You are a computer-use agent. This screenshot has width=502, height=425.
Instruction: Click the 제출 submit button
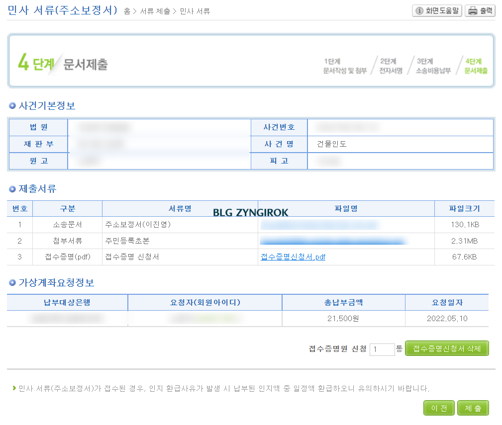click(x=473, y=408)
